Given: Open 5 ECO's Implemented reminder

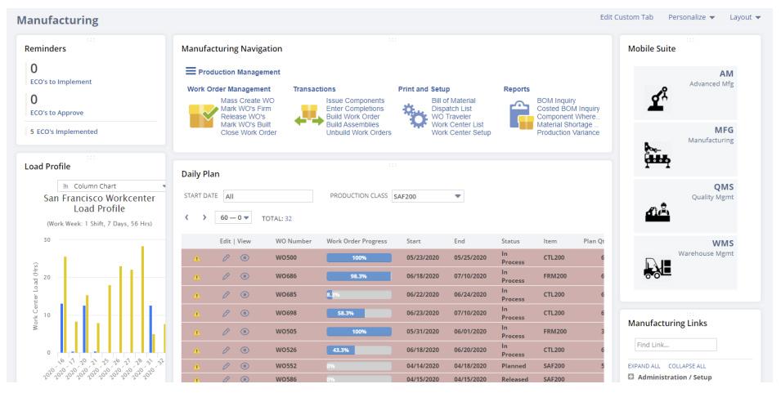Looking at the screenshot, I should coord(64,132).
